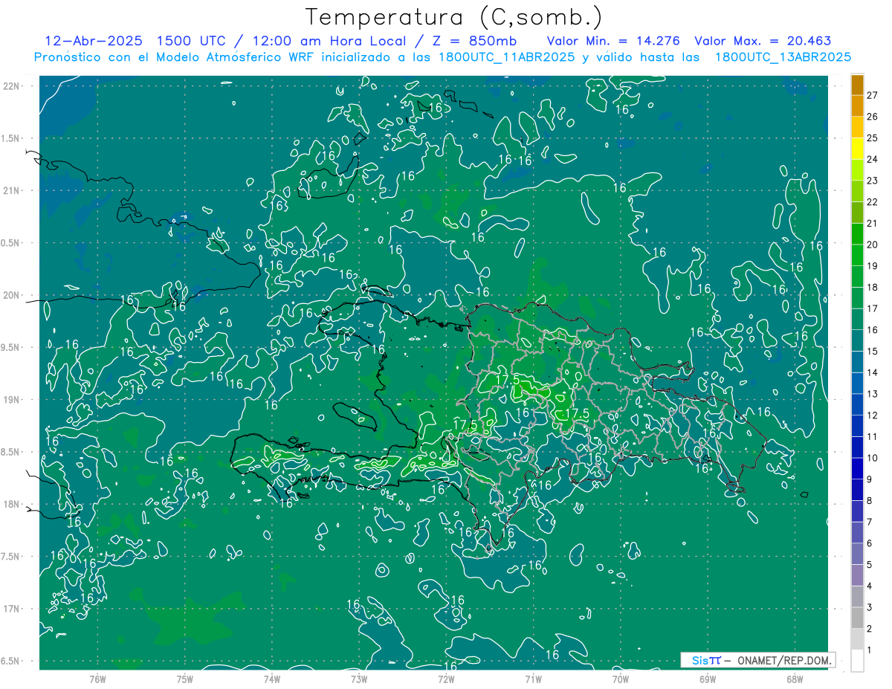Viewport: 892px width, 689px height.
Task: Click the '4' label on the color scale
Action: click(870, 585)
